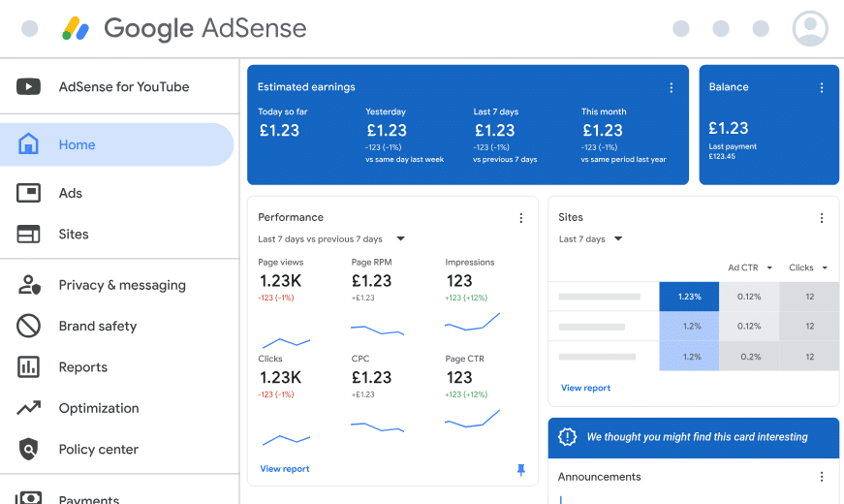The height and width of the screenshot is (504, 844).
Task: Click the Google AdSense logo
Action: [x=184, y=28]
